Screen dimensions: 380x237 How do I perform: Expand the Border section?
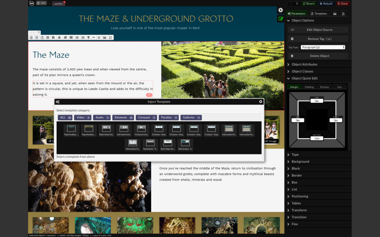point(318,175)
